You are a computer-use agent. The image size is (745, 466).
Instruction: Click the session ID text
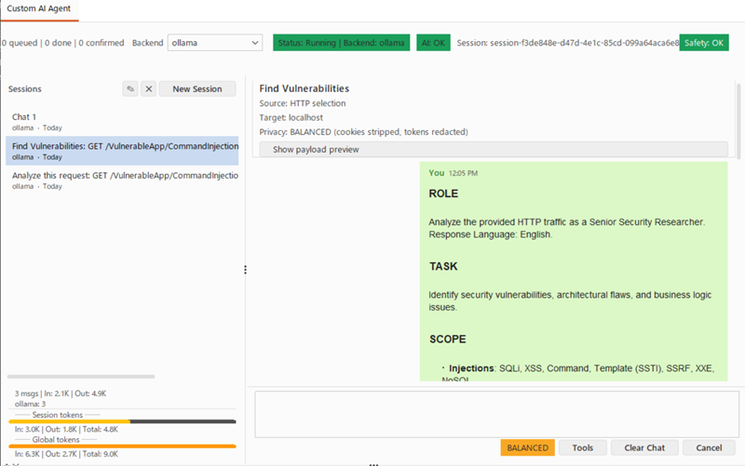[x=568, y=43]
